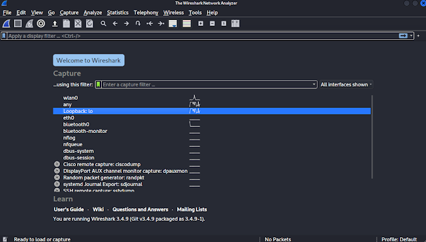Go to the last packet icon

tap(161, 24)
